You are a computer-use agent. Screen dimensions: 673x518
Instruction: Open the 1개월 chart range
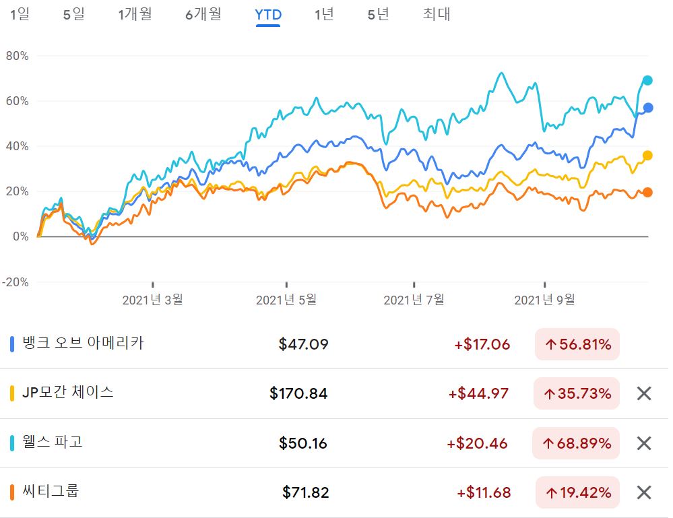135,14
